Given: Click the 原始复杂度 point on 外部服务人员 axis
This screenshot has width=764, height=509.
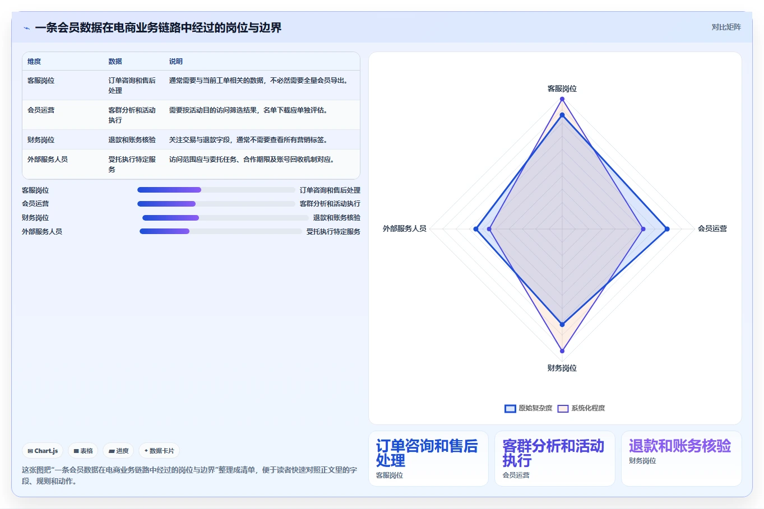Looking at the screenshot, I should tap(476, 229).
